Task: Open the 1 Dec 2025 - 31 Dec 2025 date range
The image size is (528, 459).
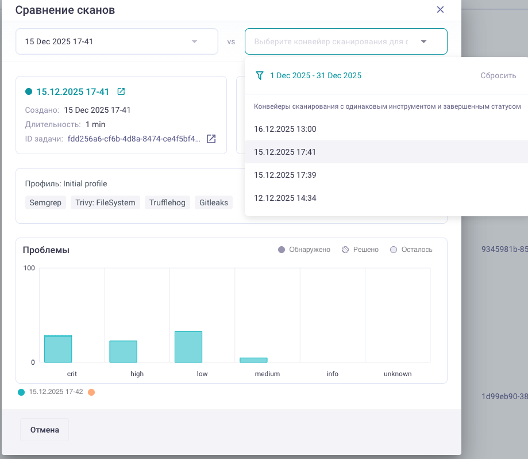Action: 315,75
